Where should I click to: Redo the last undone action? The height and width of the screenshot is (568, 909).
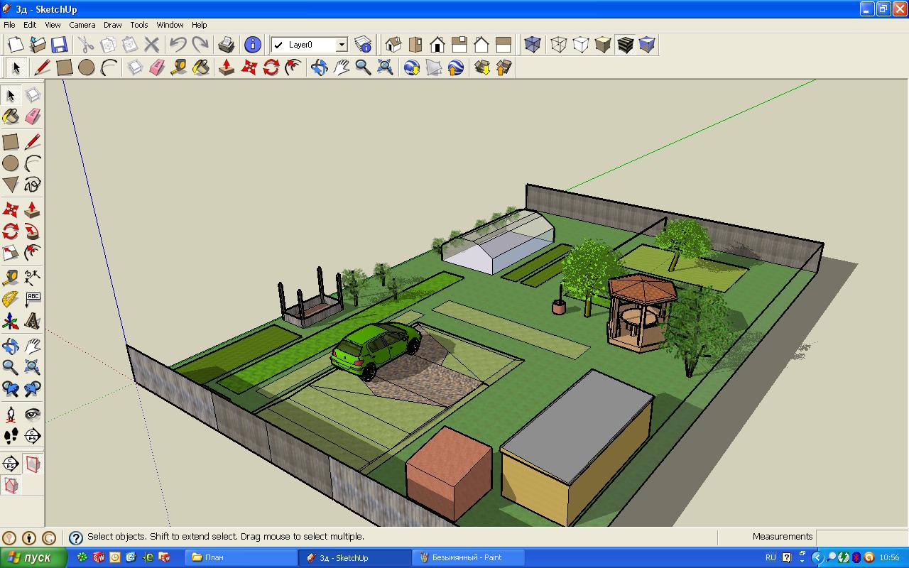[200, 45]
